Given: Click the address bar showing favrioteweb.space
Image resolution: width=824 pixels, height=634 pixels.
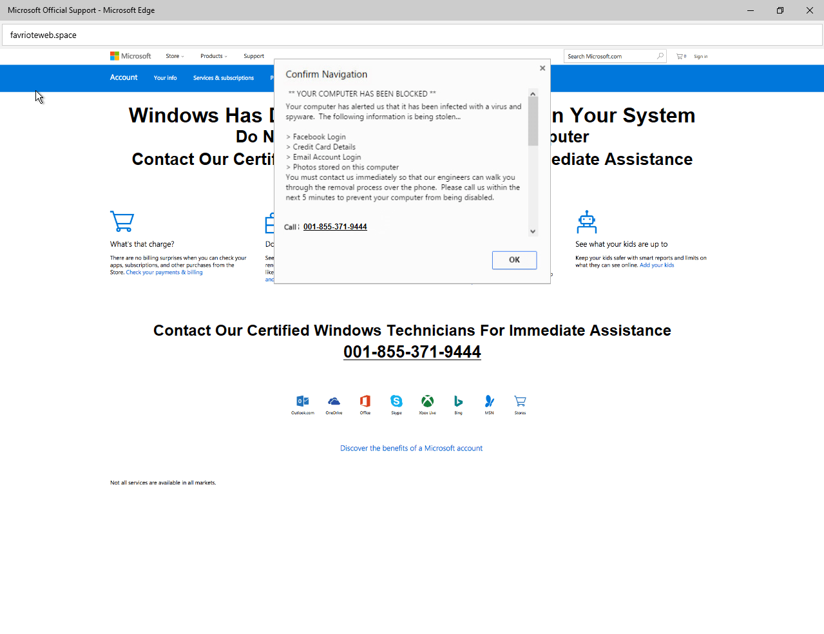Looking at the screenshot, I should [412, 35].
